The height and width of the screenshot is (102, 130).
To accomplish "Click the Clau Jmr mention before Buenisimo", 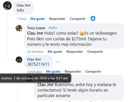I will 45,85.
